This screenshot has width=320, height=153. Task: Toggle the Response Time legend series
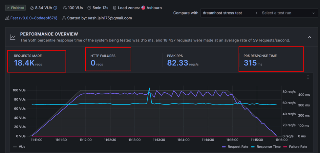pos(266,147)
